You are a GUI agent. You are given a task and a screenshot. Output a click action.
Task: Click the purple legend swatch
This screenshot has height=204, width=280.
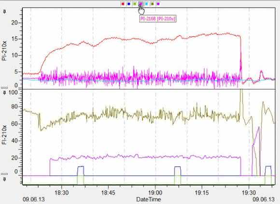[x=158, y=4]
